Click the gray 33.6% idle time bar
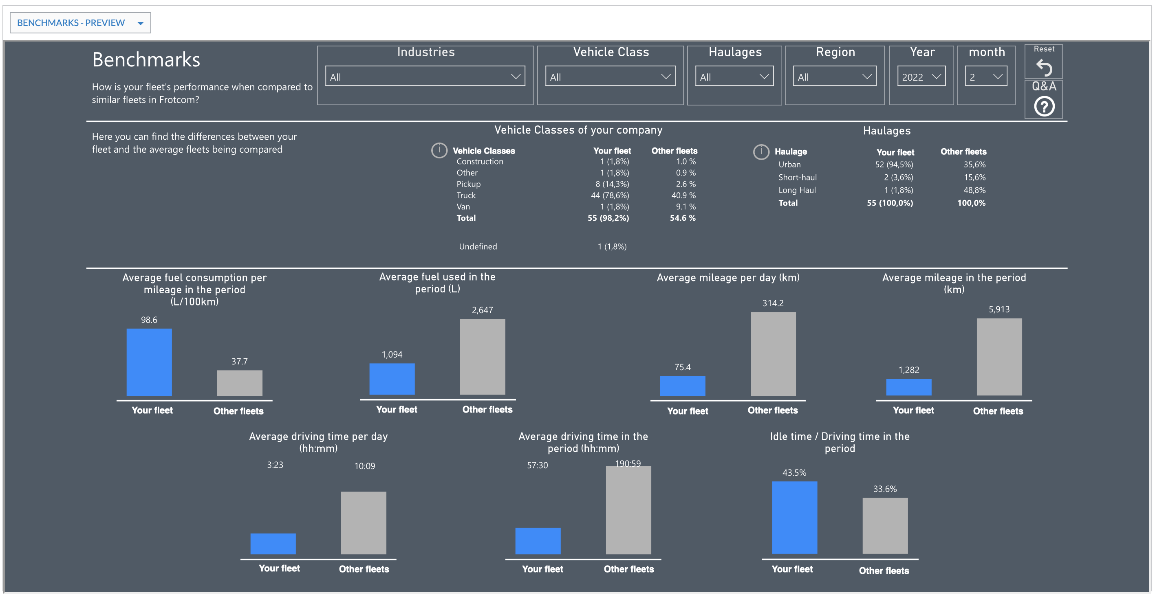The height and width of the screenshot is (597, 1155). point(885,526)
